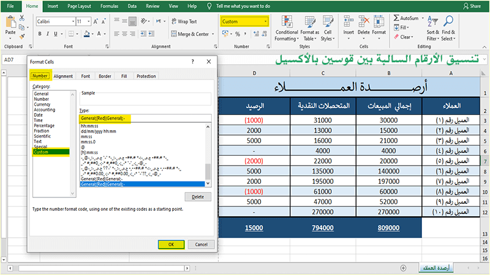The image size is (490, 275).
Task: Click the Middle Align icon
Action: coord(124,21)
